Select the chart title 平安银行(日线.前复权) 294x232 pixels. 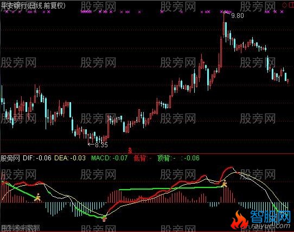[33, 6]
